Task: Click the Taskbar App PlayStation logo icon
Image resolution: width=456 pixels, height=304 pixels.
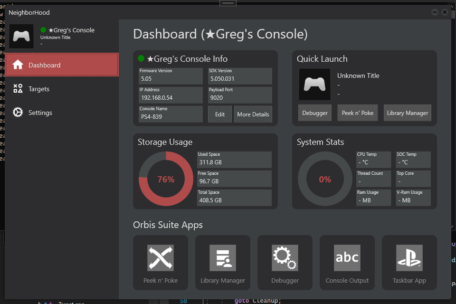Action: (x=409, y=258)
